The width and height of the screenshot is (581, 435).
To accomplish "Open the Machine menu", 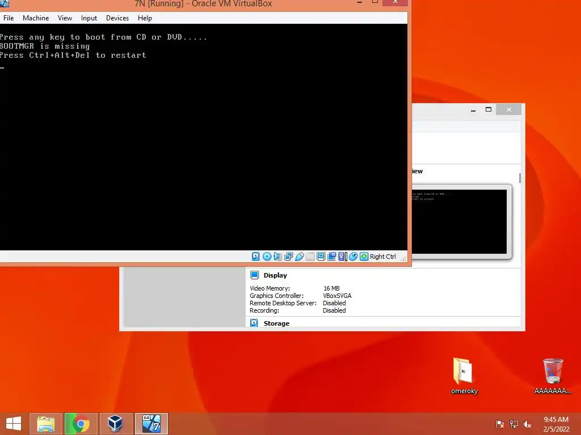I will tap(36, 18).
